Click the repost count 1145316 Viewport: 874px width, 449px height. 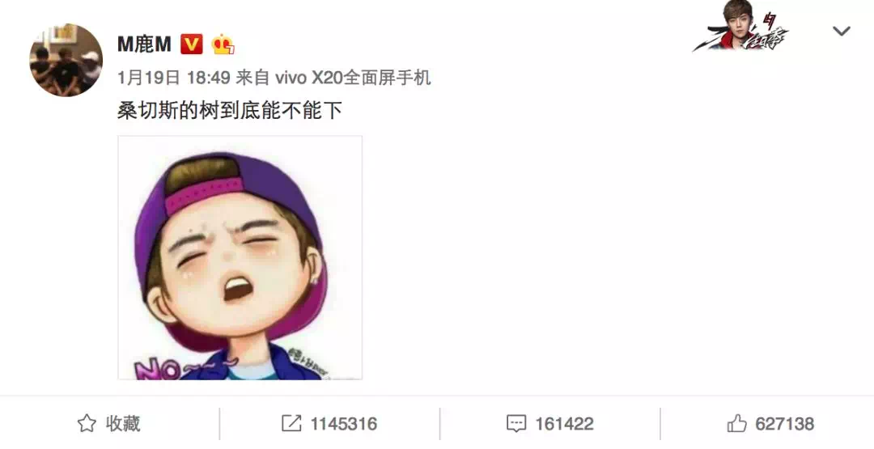point(343,424)
